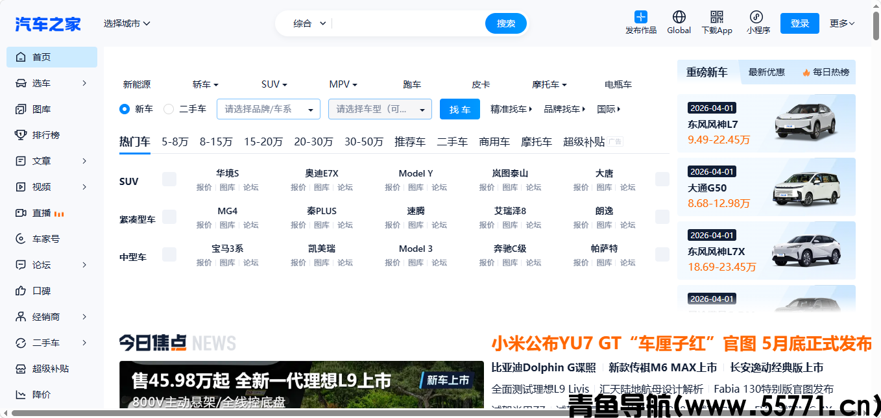Viewport: 881px width, 418px height.
Task: Open the 小米公布YU7 GT headline
Action: [682, 343]
